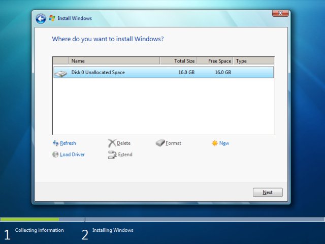Choose the Extend link text
This screenshot has width=325, height=244.
click(x=125, y=155)
